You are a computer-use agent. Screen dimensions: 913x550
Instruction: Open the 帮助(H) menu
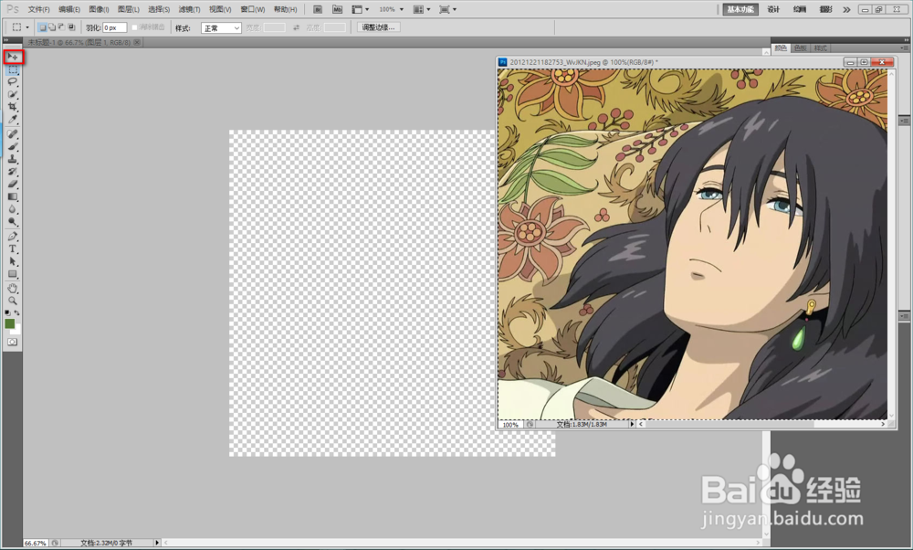285,9
